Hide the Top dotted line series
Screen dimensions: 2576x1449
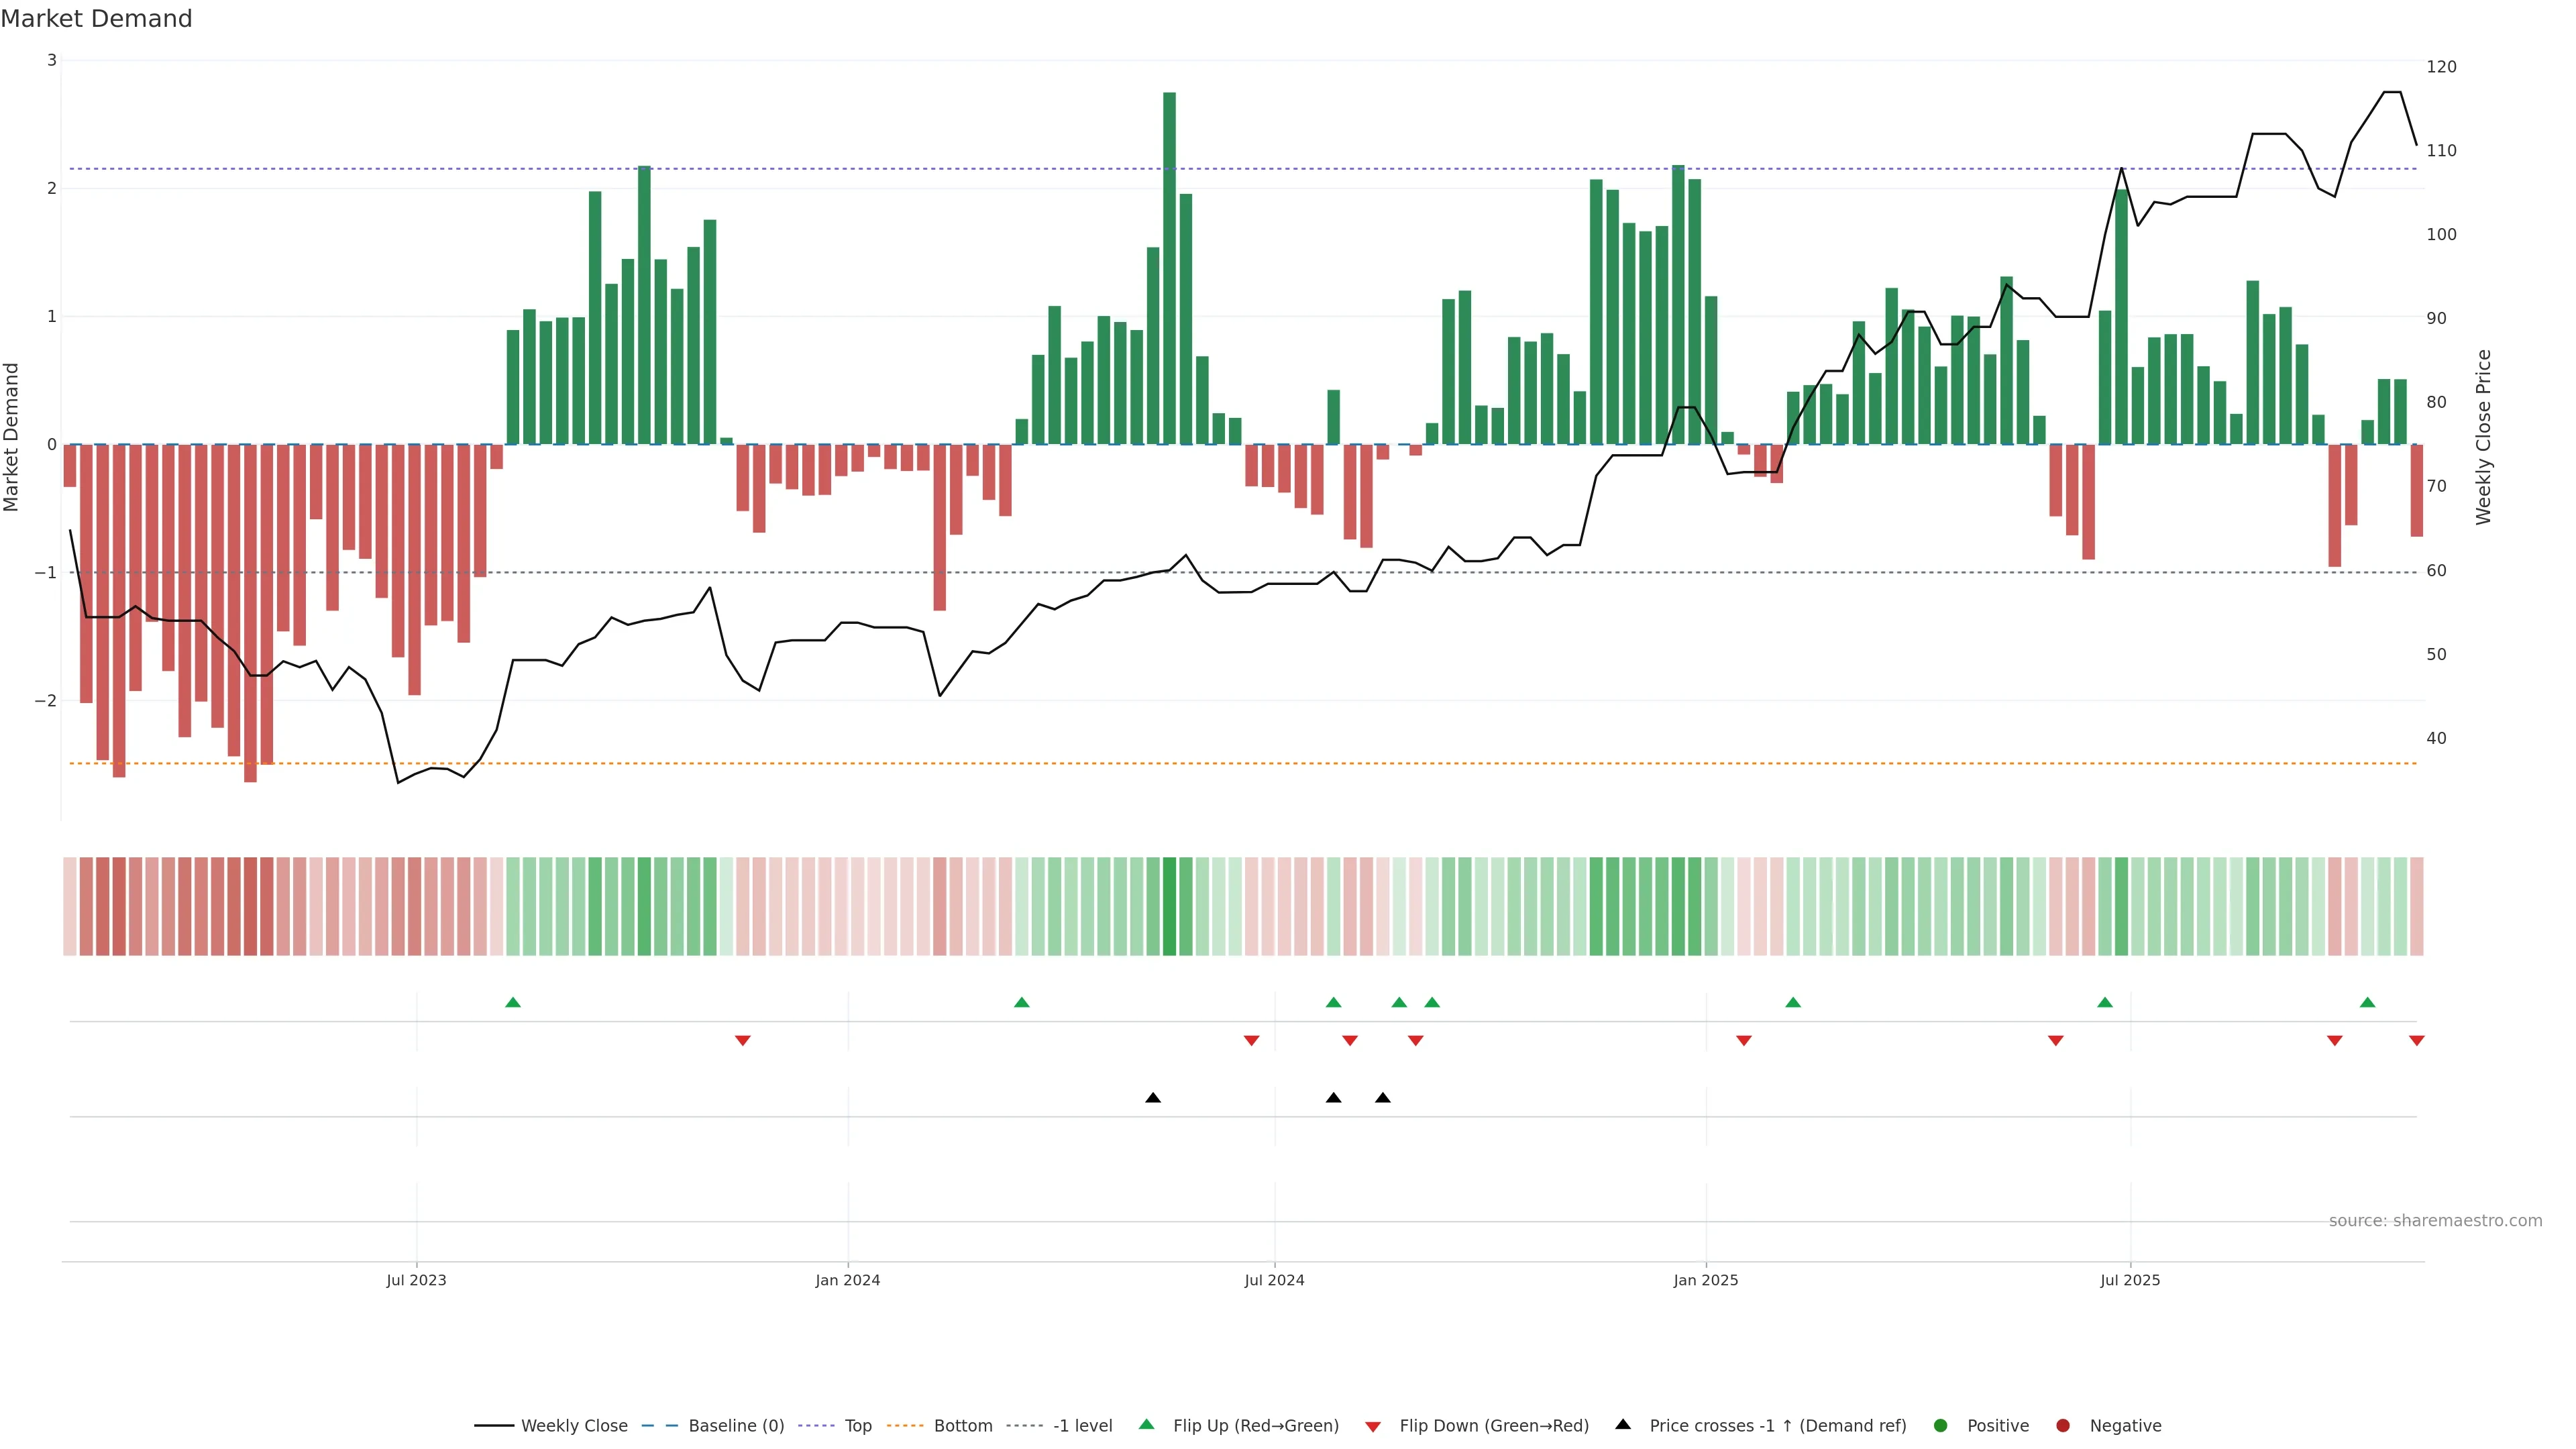pyautogui.click(x=857, y=1425)
